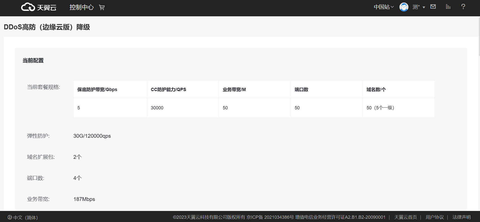Expand the 测* account dropdown arrow

pos(424,7)
